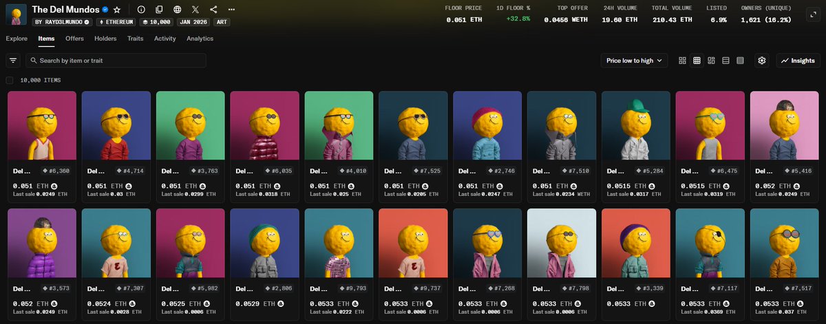The image size is (826, 324).
Task: Click the 24H VOLUME 19.60 ETH stat
Action: pos(621,14)
